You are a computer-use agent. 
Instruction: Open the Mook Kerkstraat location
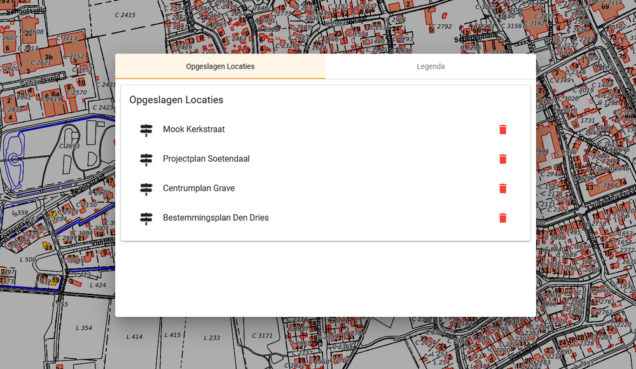[x=194, y=130]
